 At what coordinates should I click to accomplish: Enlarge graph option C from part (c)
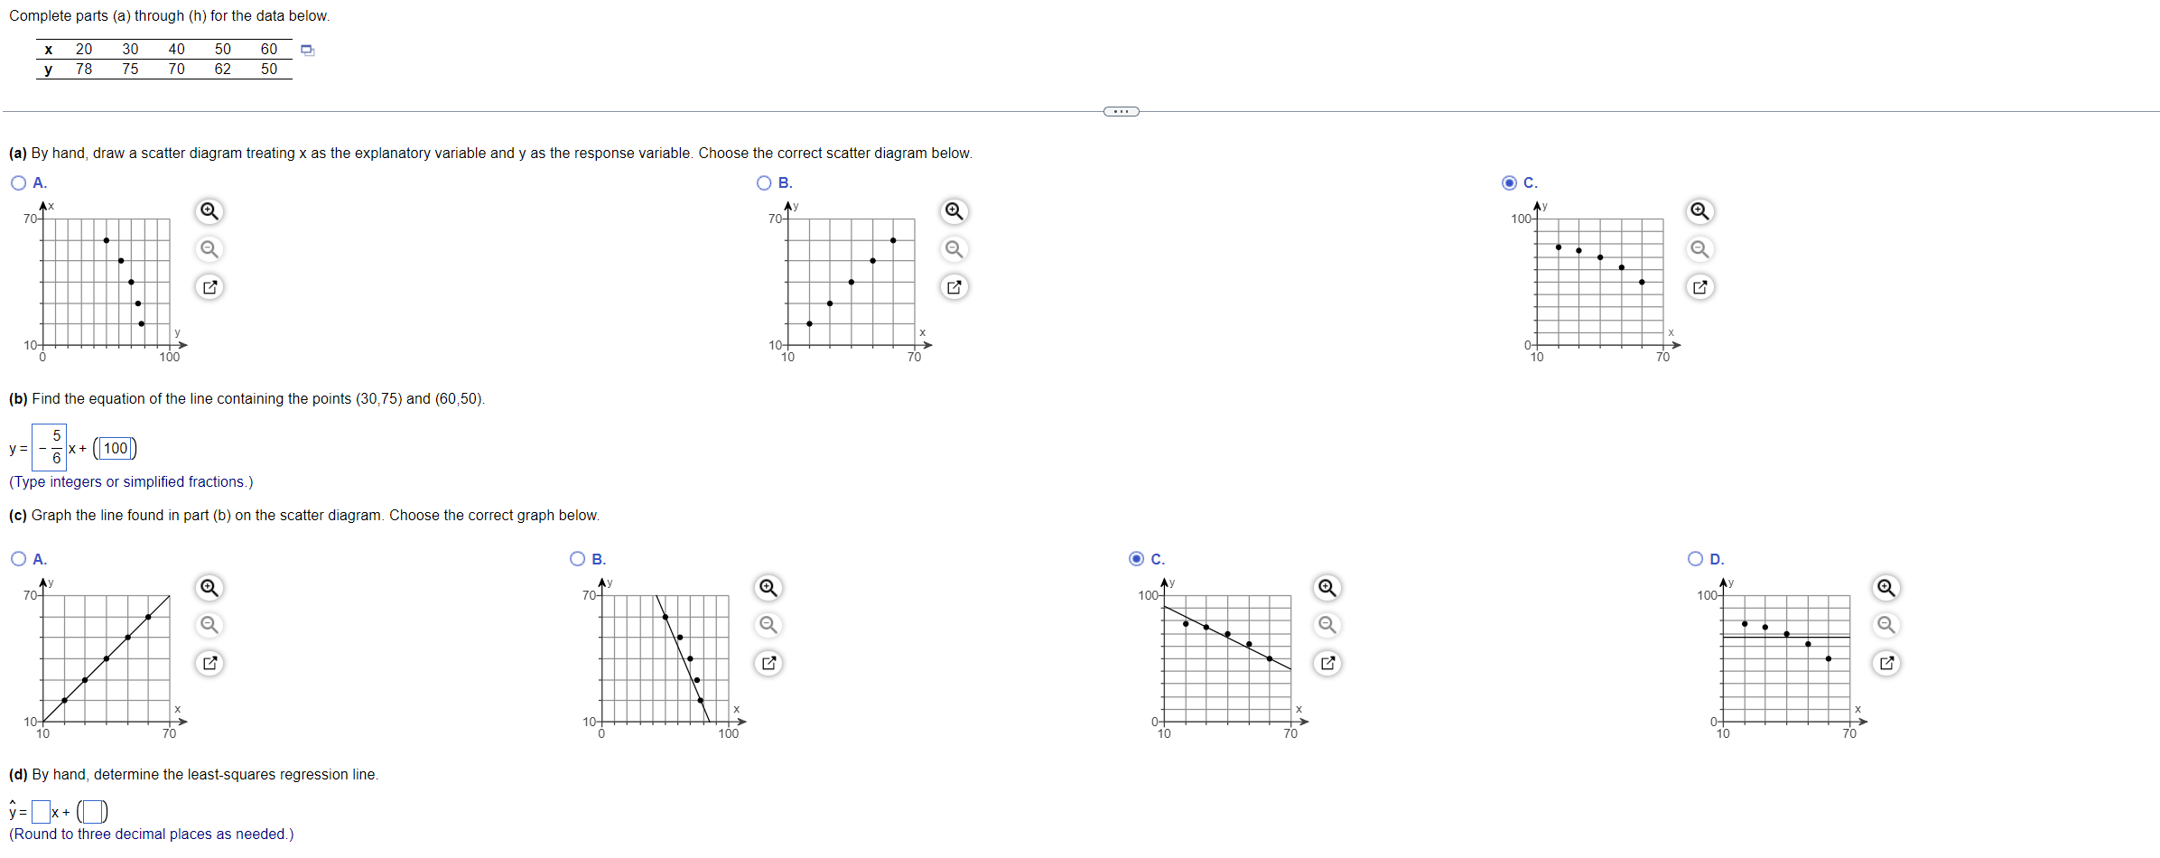[x=1327, y=663]
